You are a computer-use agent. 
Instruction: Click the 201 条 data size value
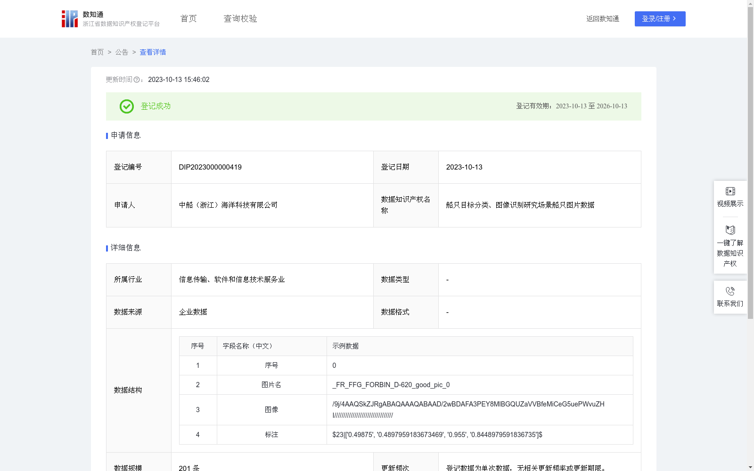pos(189,468)
